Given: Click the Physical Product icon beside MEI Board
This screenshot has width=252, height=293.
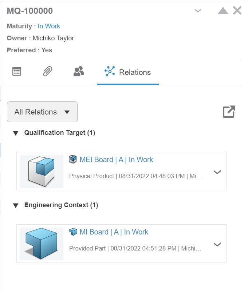Looking at the screenshot, I should 73,159.
